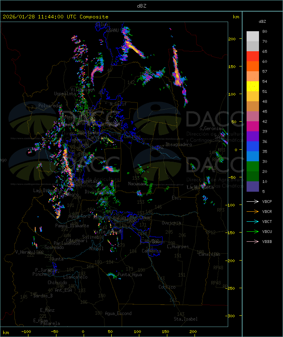Click the 'km' label at bottom left
Viewport: 283px width, 337px height.
(x=6, y=333)
